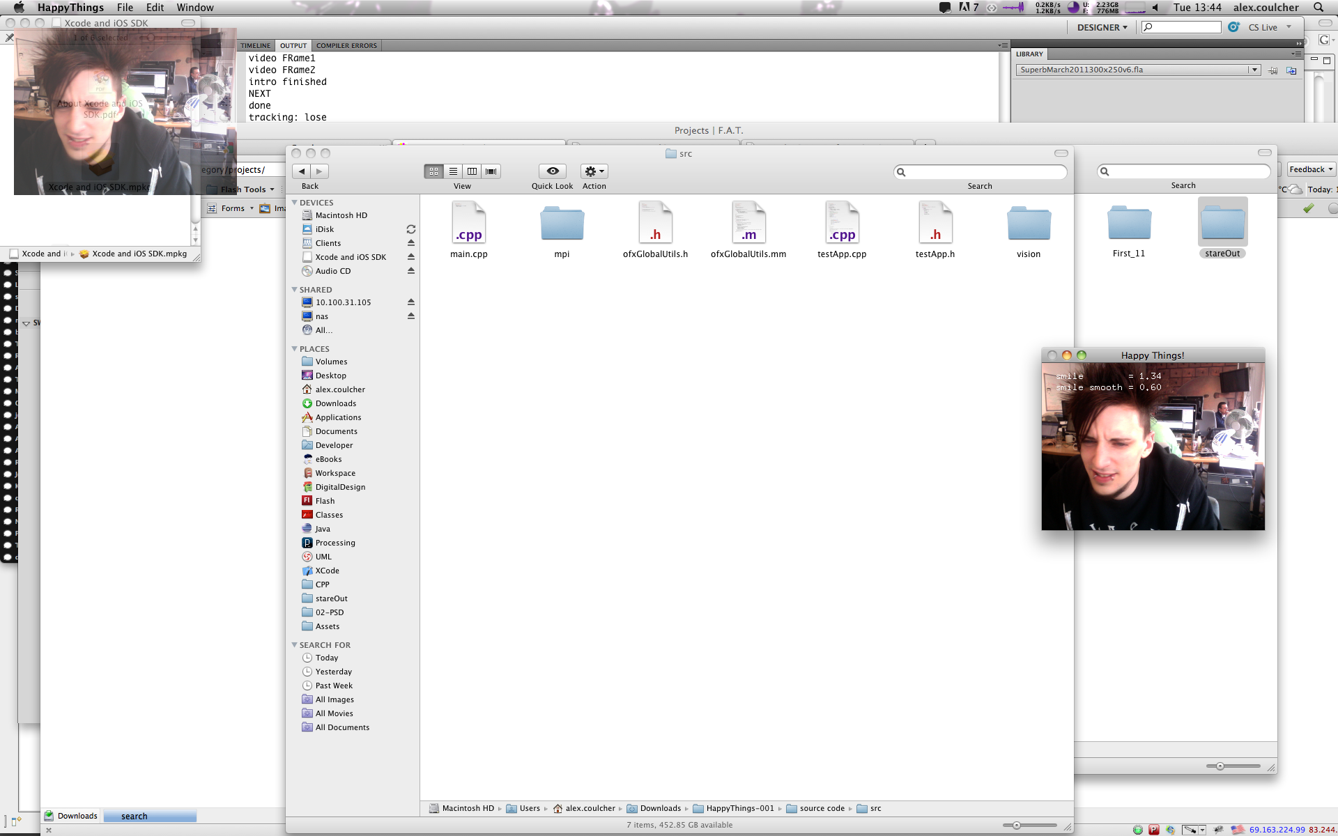This screenshot has width=1338, height=836.
Task: Open the Window menu
Action: (195, 8)
